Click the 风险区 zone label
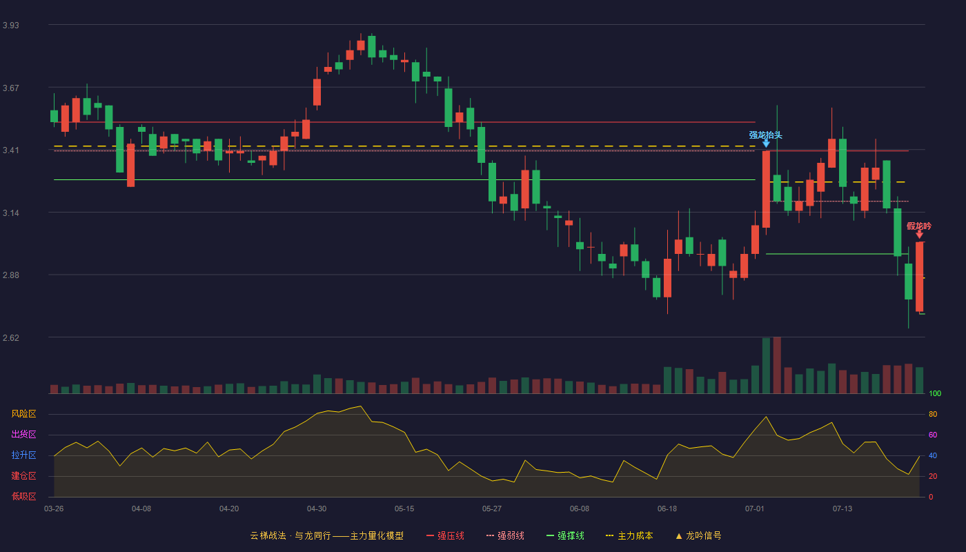Screen dimensions: 966x552 pyautogui.click(x=23, y=414)
